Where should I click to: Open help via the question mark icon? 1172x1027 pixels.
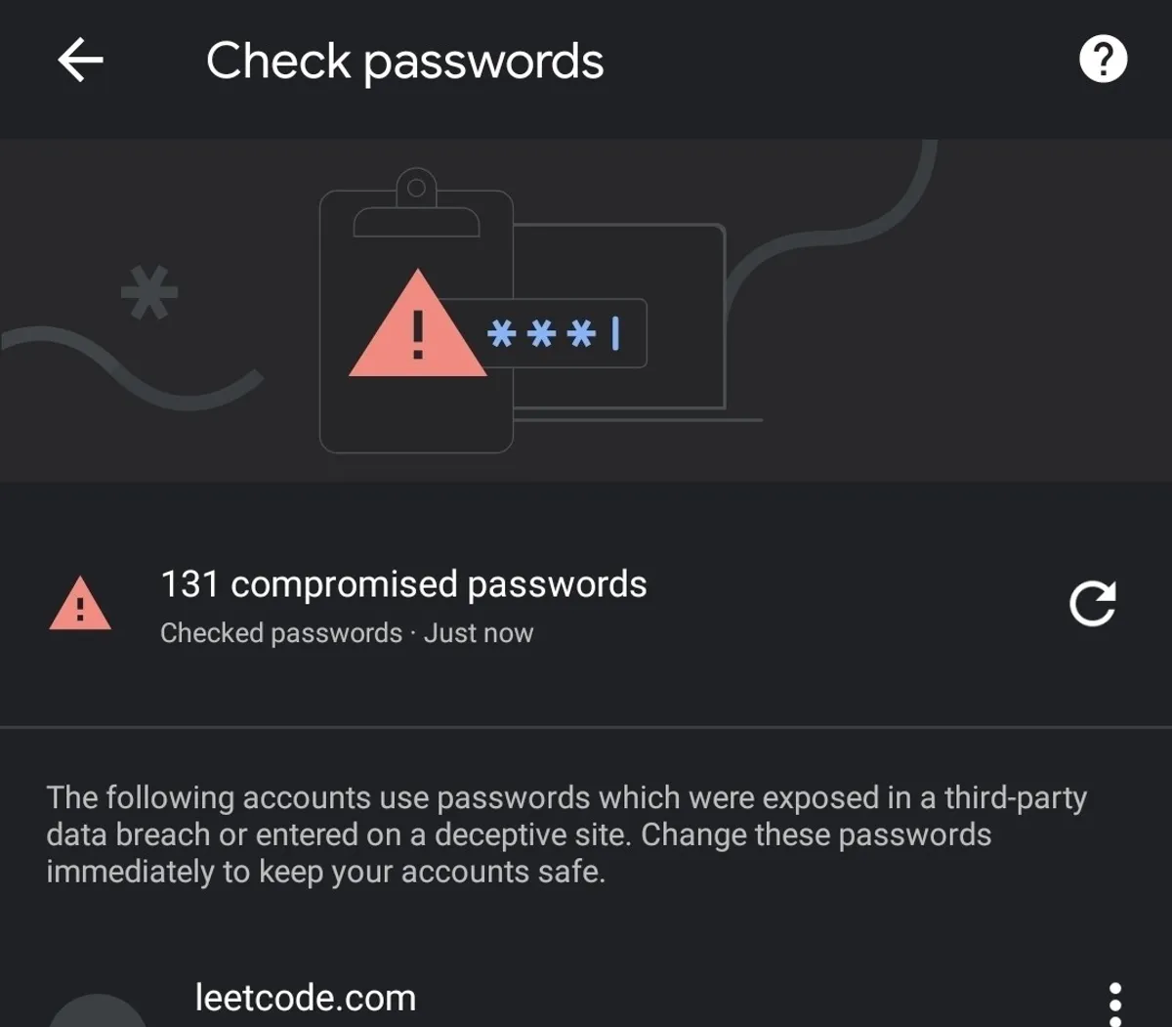coord(1103,60)
